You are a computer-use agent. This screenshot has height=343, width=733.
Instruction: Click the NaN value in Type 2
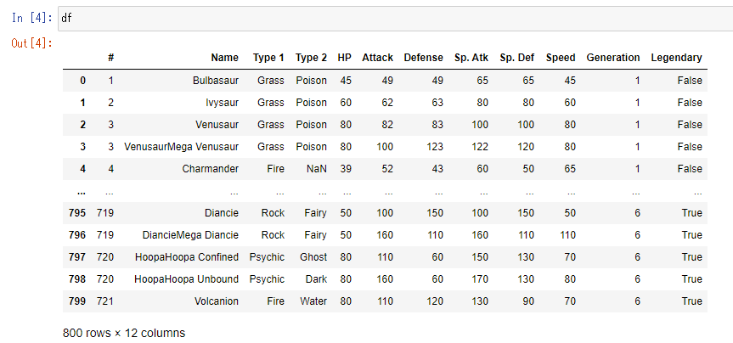click(315, 168)
